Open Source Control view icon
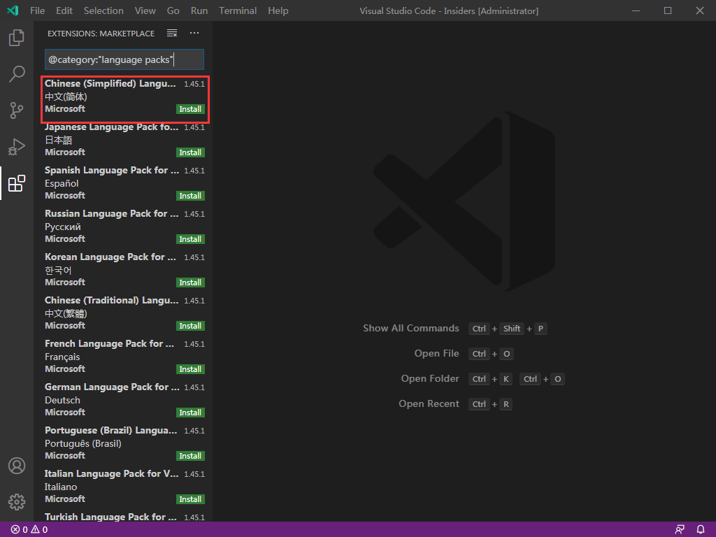 tap(17, 110)
